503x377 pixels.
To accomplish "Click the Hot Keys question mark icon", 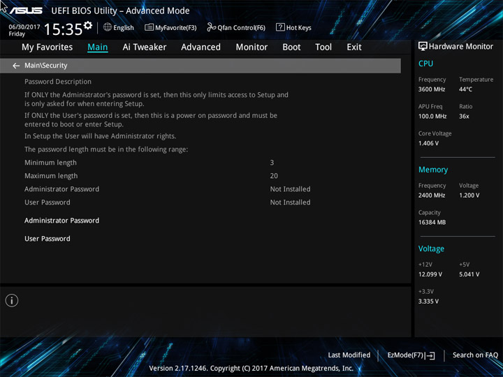I will point(280,27).
